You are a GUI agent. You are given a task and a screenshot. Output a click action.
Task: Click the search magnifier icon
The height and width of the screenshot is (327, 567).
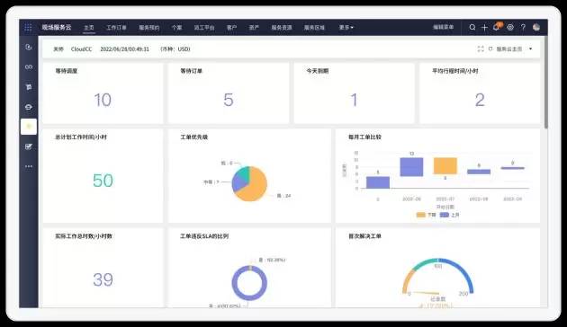[x=472, y=27]
